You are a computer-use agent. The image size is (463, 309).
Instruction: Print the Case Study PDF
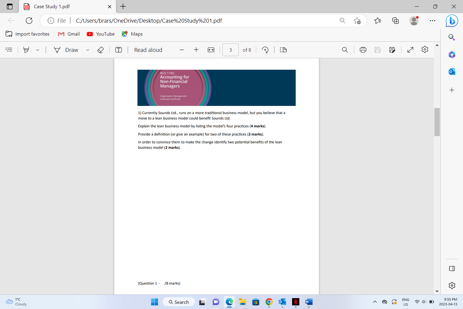[x=363, y=50]
